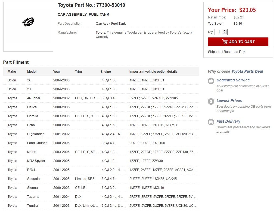This screenshot has height=213, width=276.
Task: Click the Land Cruiser model cell
Action: (37, 143)
